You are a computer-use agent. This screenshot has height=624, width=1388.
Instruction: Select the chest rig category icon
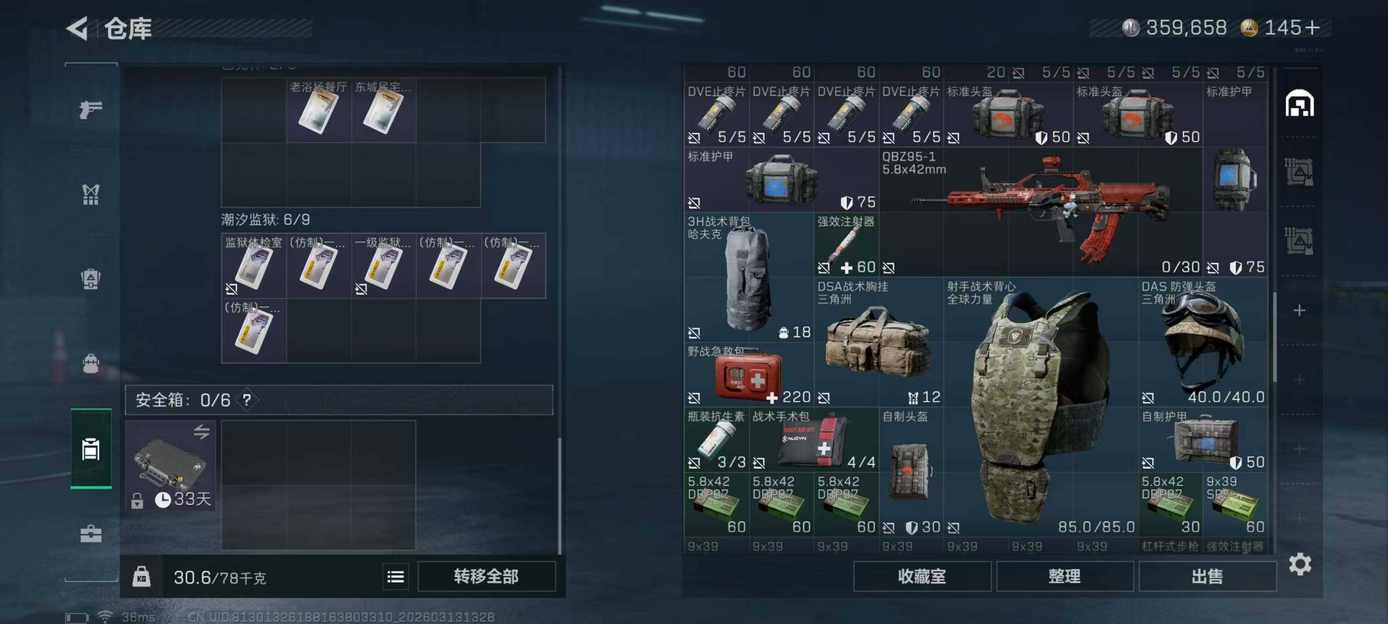(91, 194)
